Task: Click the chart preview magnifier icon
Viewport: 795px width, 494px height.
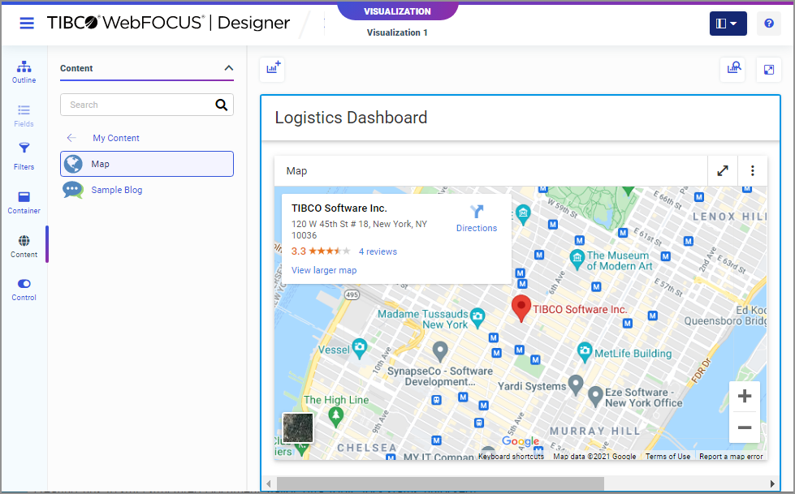Action: click(733, 69)
